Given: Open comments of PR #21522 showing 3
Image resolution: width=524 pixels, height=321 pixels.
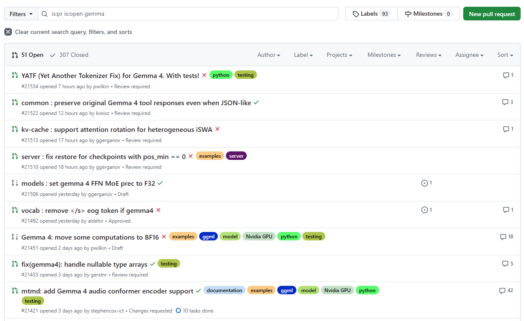Looking at the screenshot, I should point(507,102).
